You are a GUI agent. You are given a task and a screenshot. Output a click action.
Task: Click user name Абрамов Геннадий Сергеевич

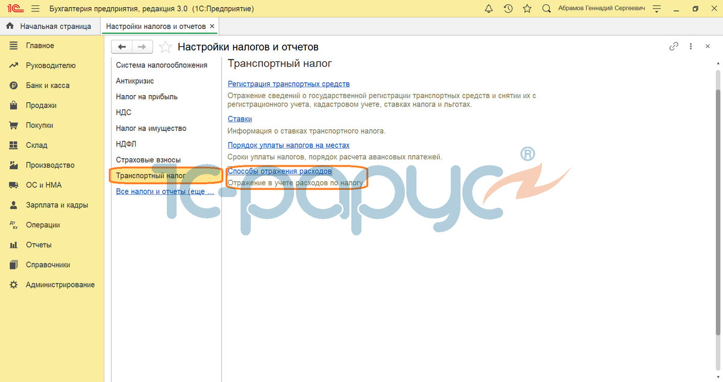point(600,9)
